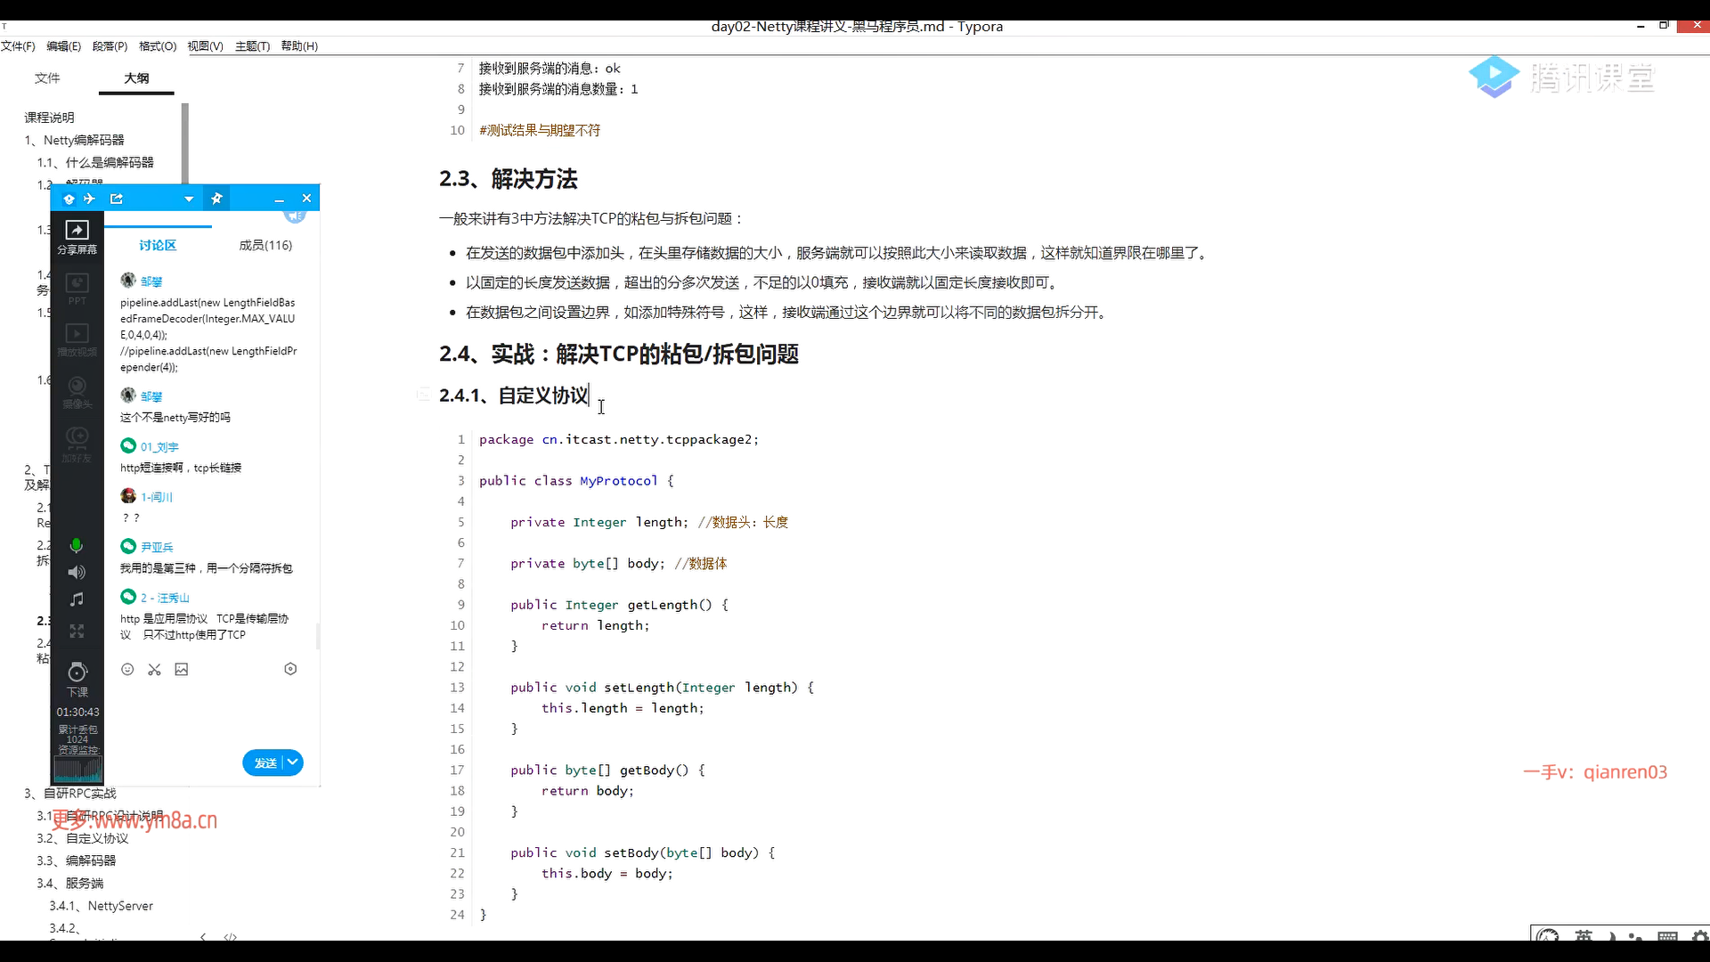Viewport: 1710px width, 962px height.
Task: Click the scissors screenshot icon
Action: pos(154,670)
